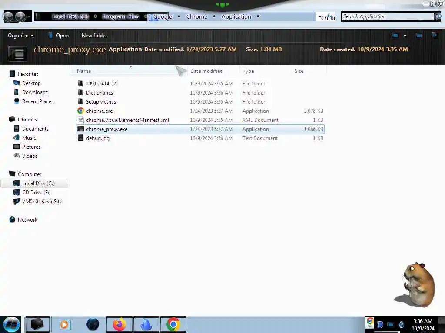Click the Chrome icon in the system tray

point(370,322)
